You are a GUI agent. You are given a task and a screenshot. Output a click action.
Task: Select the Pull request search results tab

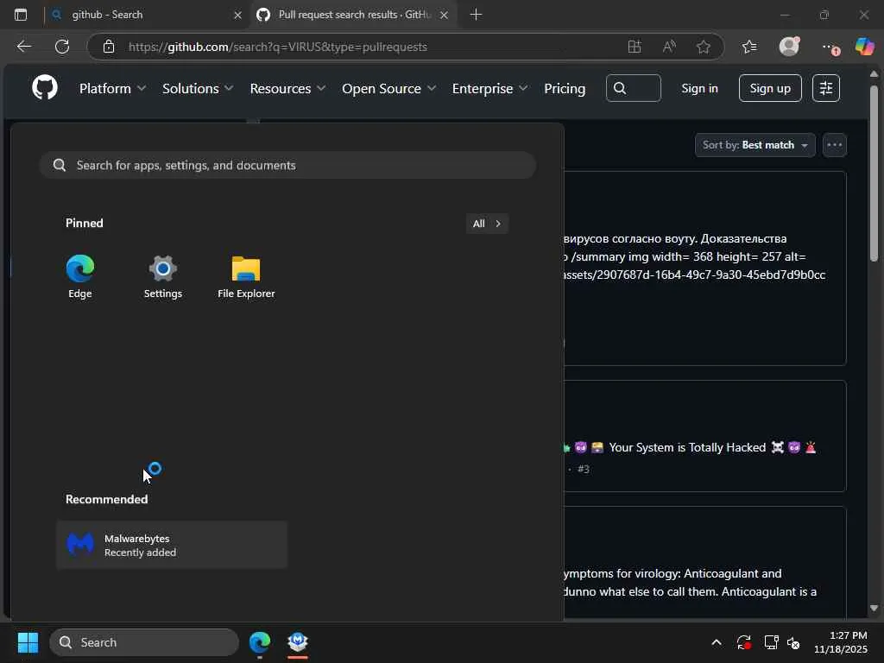353,15
